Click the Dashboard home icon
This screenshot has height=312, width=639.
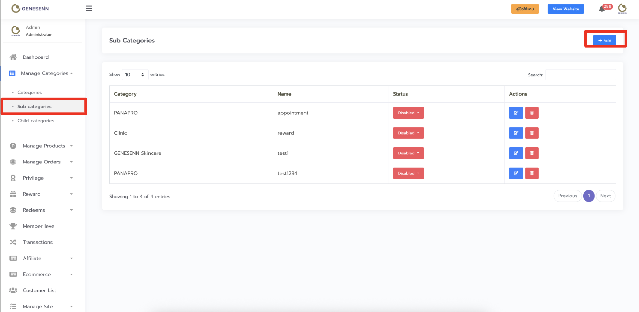pos(13,57)
